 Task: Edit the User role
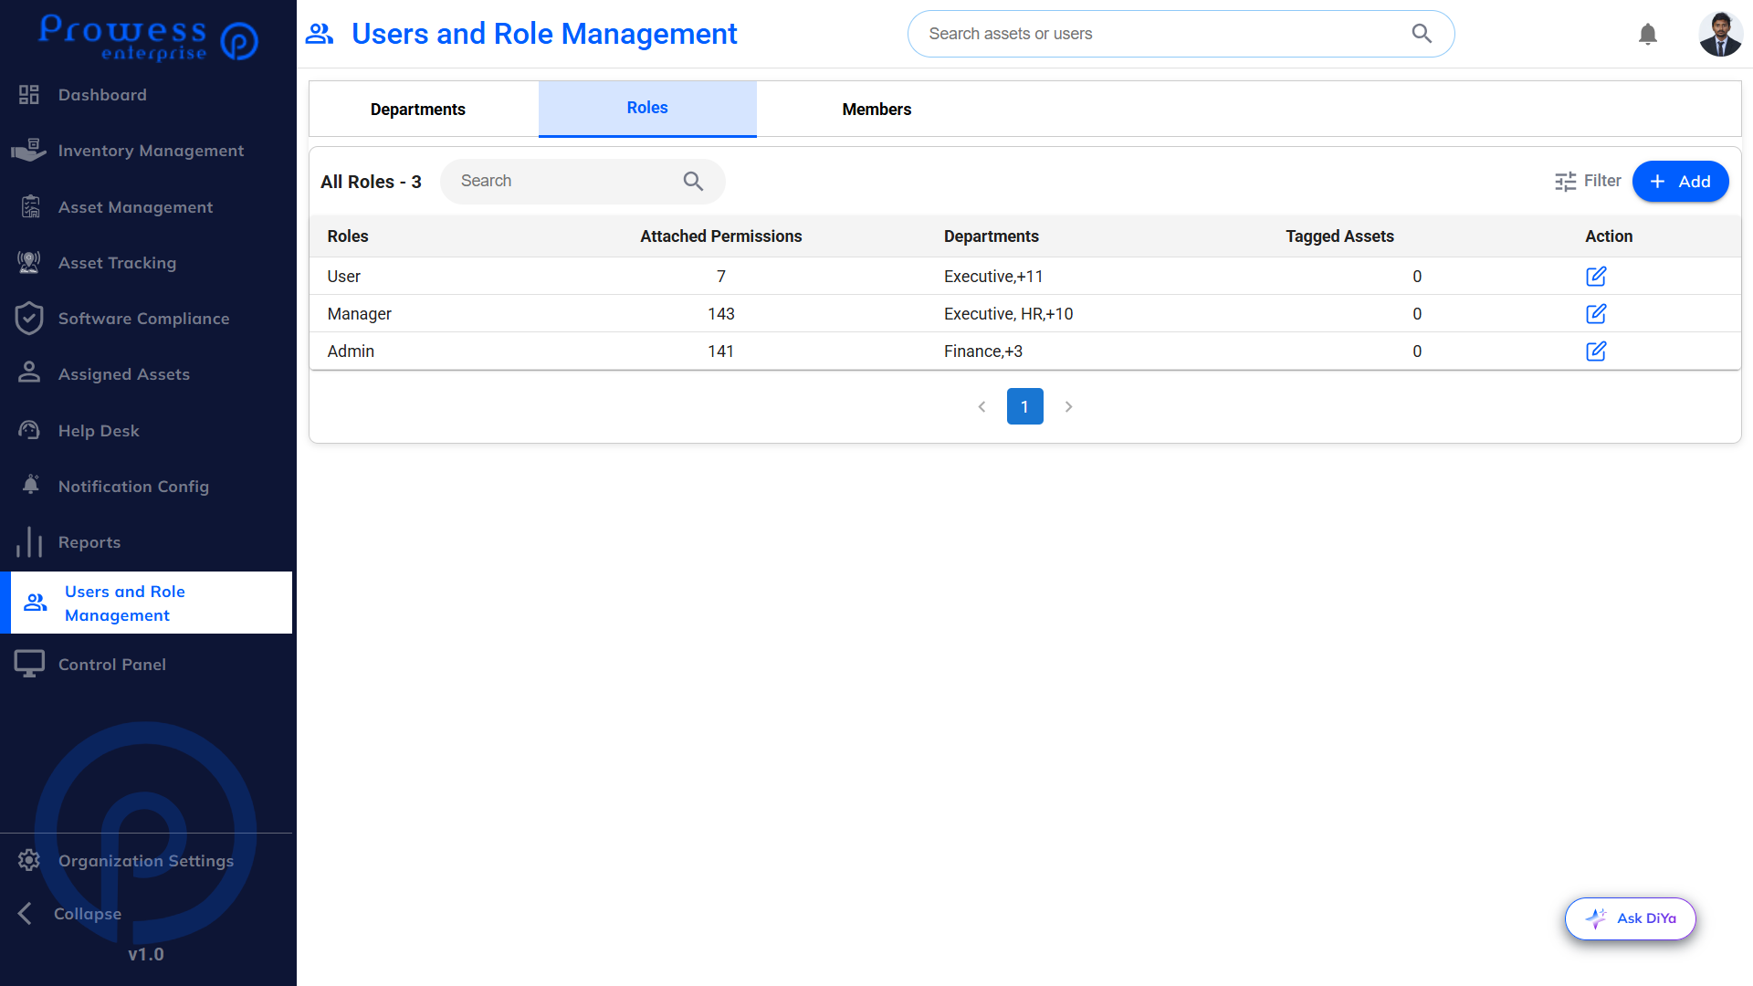coord(1595,276)
